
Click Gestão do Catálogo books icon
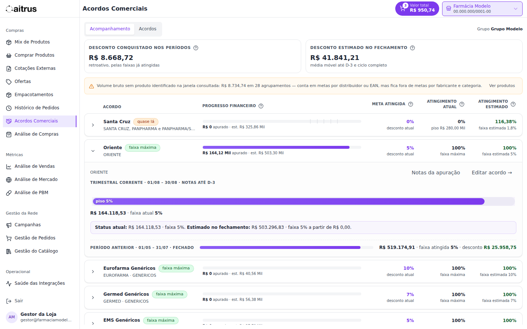coord(9,252)
